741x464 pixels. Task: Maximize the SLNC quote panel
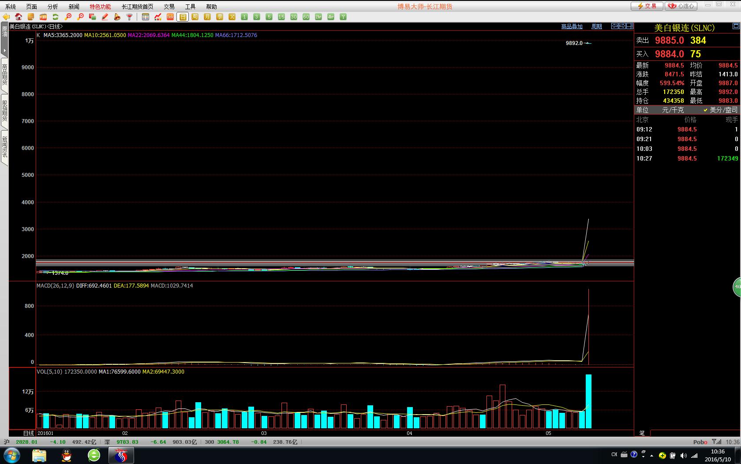tap(735, 26)
